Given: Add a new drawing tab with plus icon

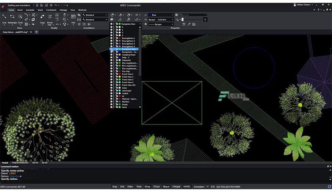Looking at the screenshot, I should click(x=37, y=32).
